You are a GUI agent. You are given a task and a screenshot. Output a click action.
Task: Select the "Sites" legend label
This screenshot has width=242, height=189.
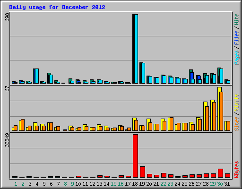pos(236,124)
